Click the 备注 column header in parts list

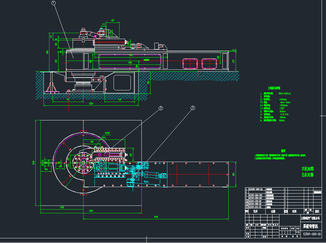317,212
